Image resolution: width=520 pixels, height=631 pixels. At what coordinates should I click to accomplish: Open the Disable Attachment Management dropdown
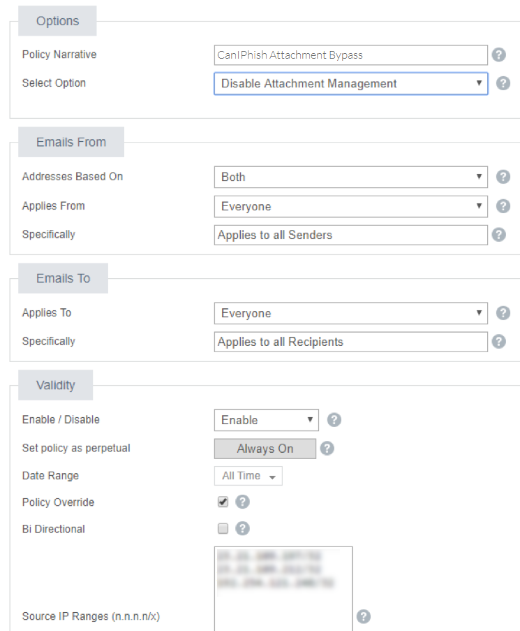click(x=350, y=83)
